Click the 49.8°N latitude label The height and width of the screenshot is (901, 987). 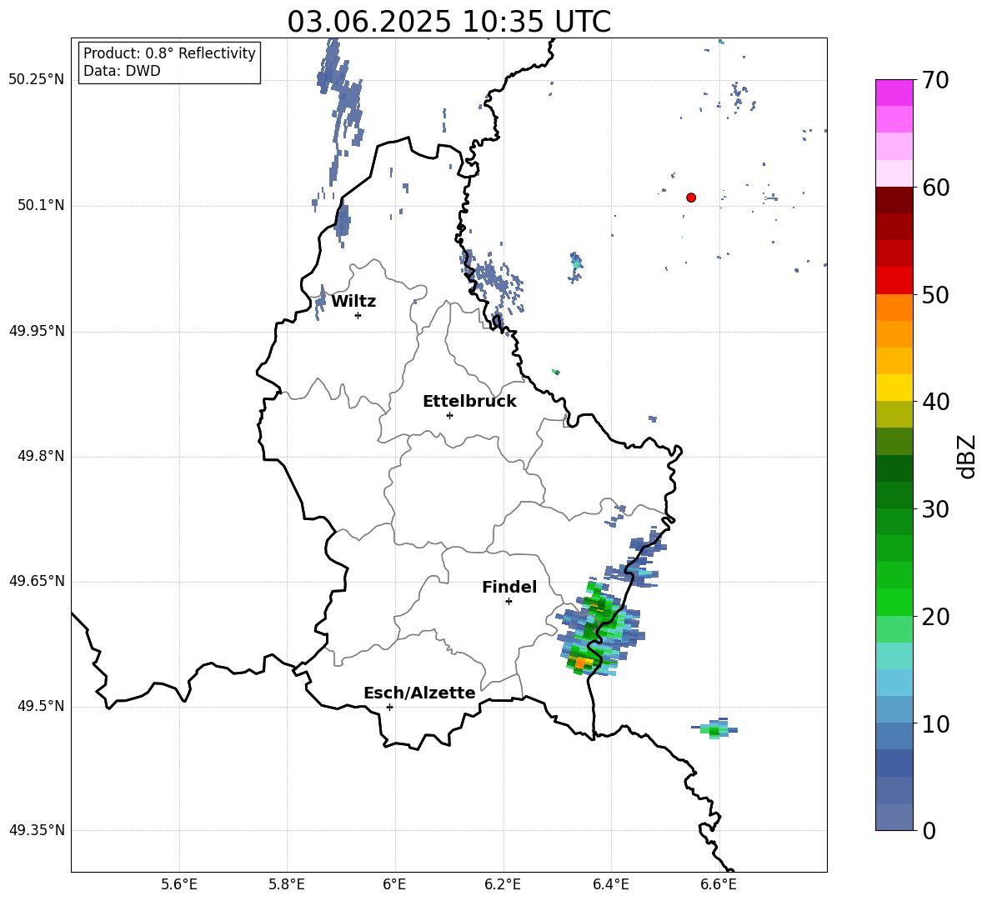(x=41, y=456)
